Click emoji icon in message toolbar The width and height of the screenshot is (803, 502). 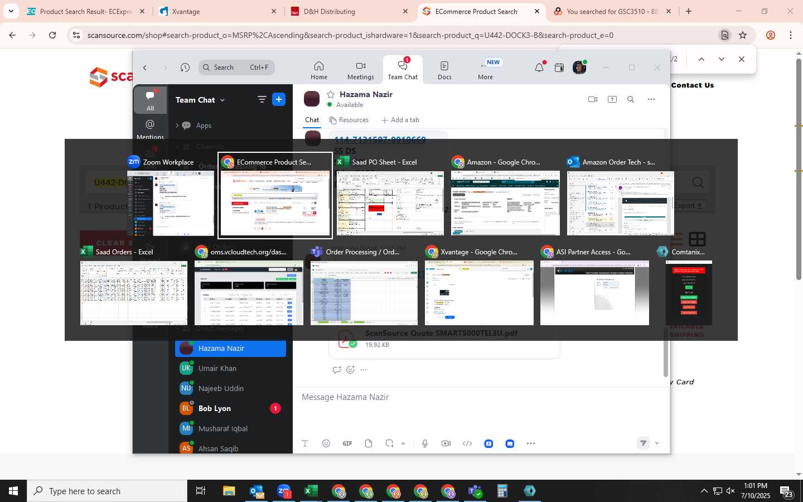[326, 443]
